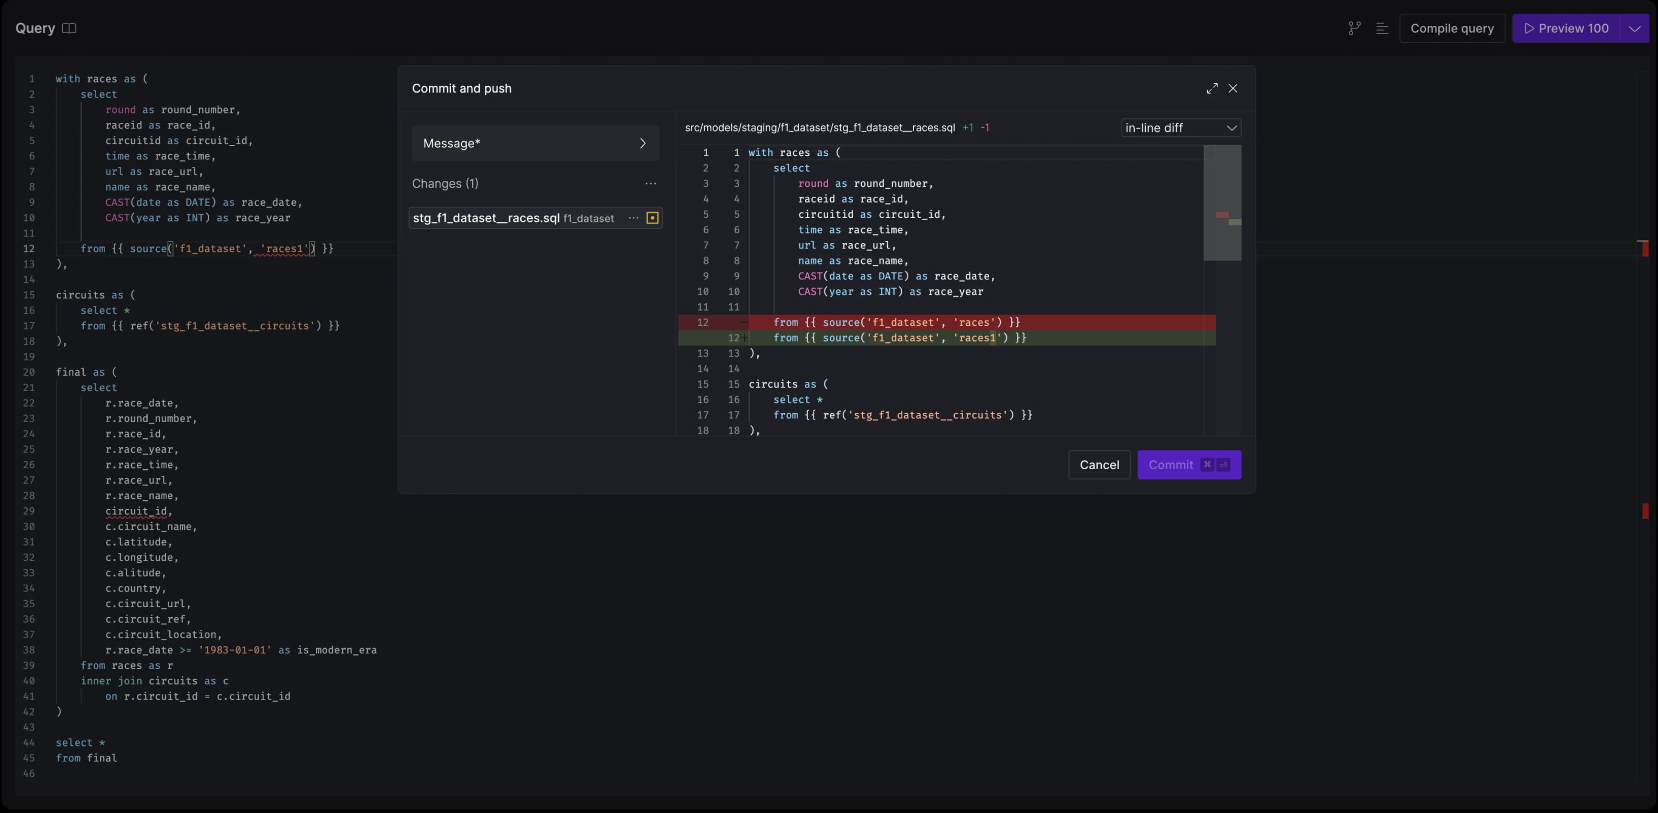Screen dimensions: 1658x813
Task: Click the yellow modified-status icon on file
Action: [x=652, y=218]
